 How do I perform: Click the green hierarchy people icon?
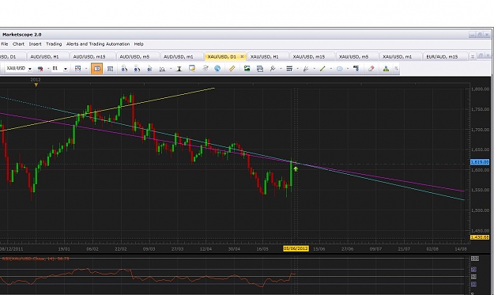click(x=386, y=68)
